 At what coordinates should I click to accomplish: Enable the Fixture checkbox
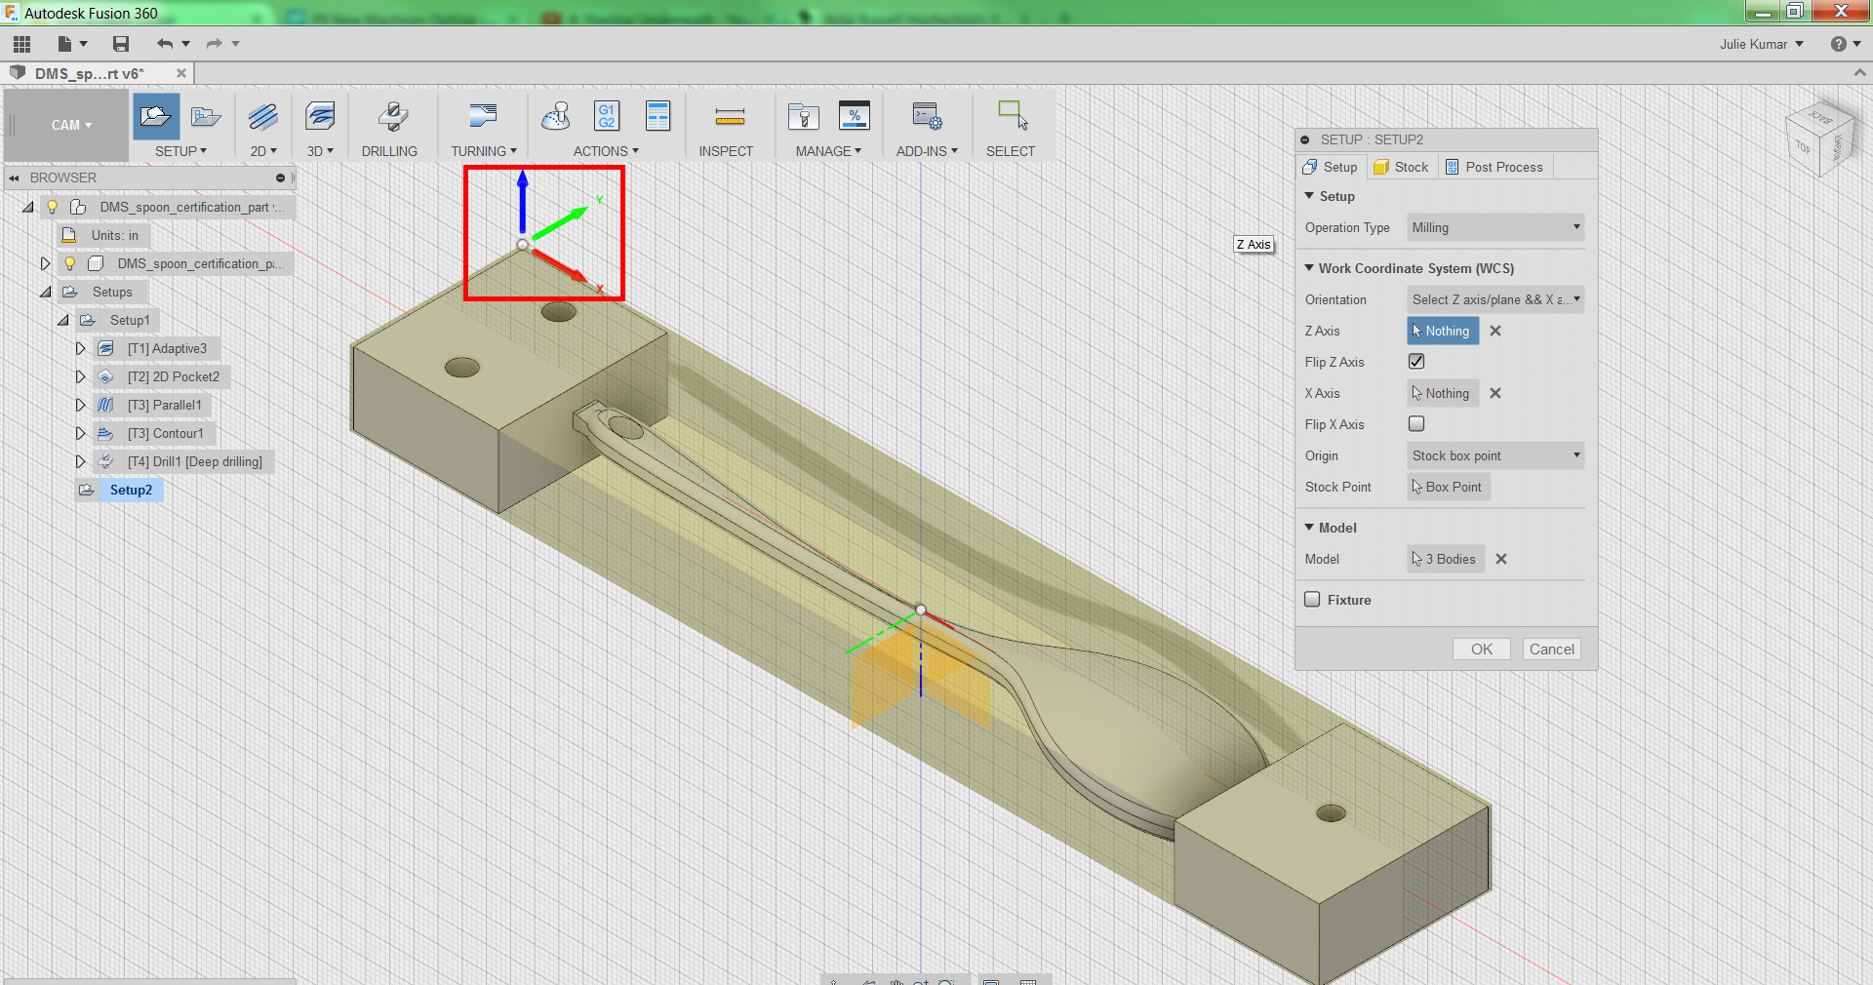tap(1313, 600)
